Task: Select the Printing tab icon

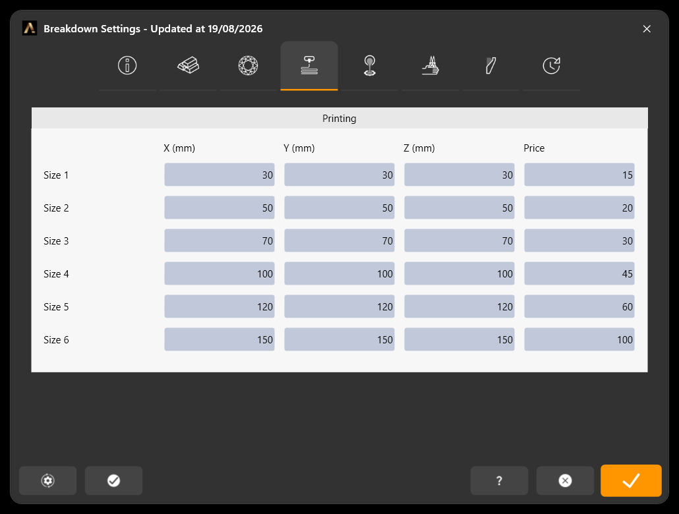Action: (309, 65)
